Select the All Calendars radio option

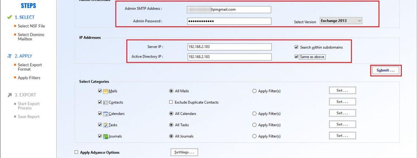tap(171, 114)
